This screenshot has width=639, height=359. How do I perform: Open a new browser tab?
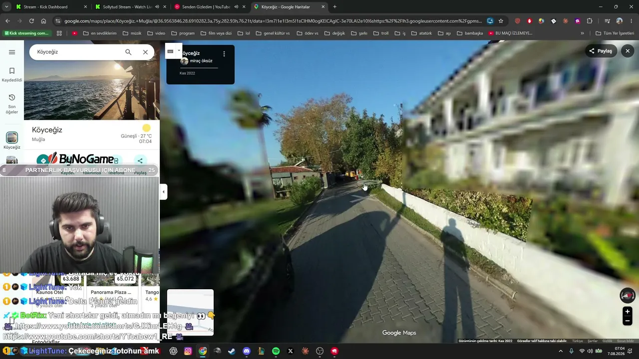[334, 7]
